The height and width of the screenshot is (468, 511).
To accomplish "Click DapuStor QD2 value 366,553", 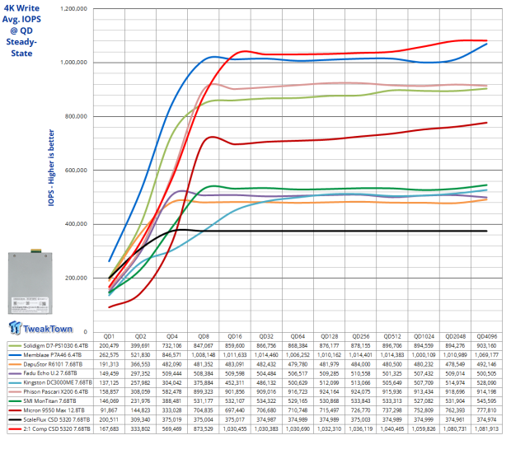I will (x=140, y=364).
